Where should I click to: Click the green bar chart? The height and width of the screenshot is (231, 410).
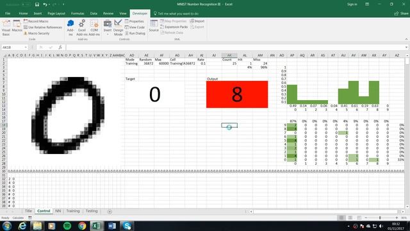point(333,92)
